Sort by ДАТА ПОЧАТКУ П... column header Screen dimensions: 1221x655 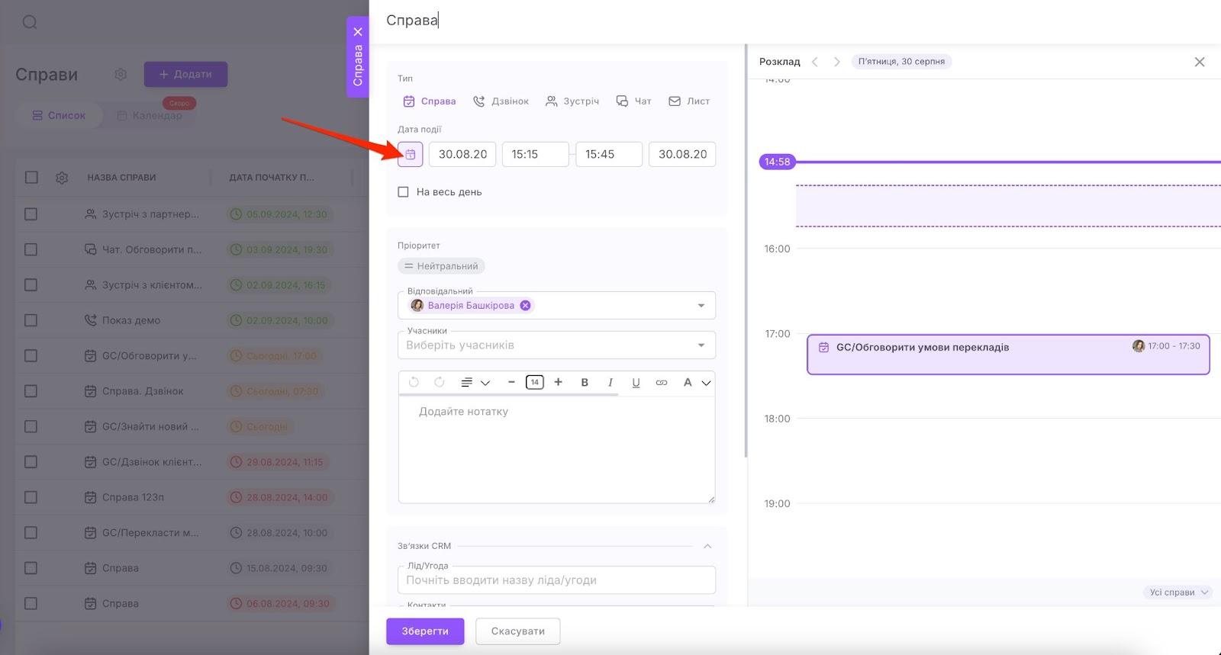click(272, 178)
